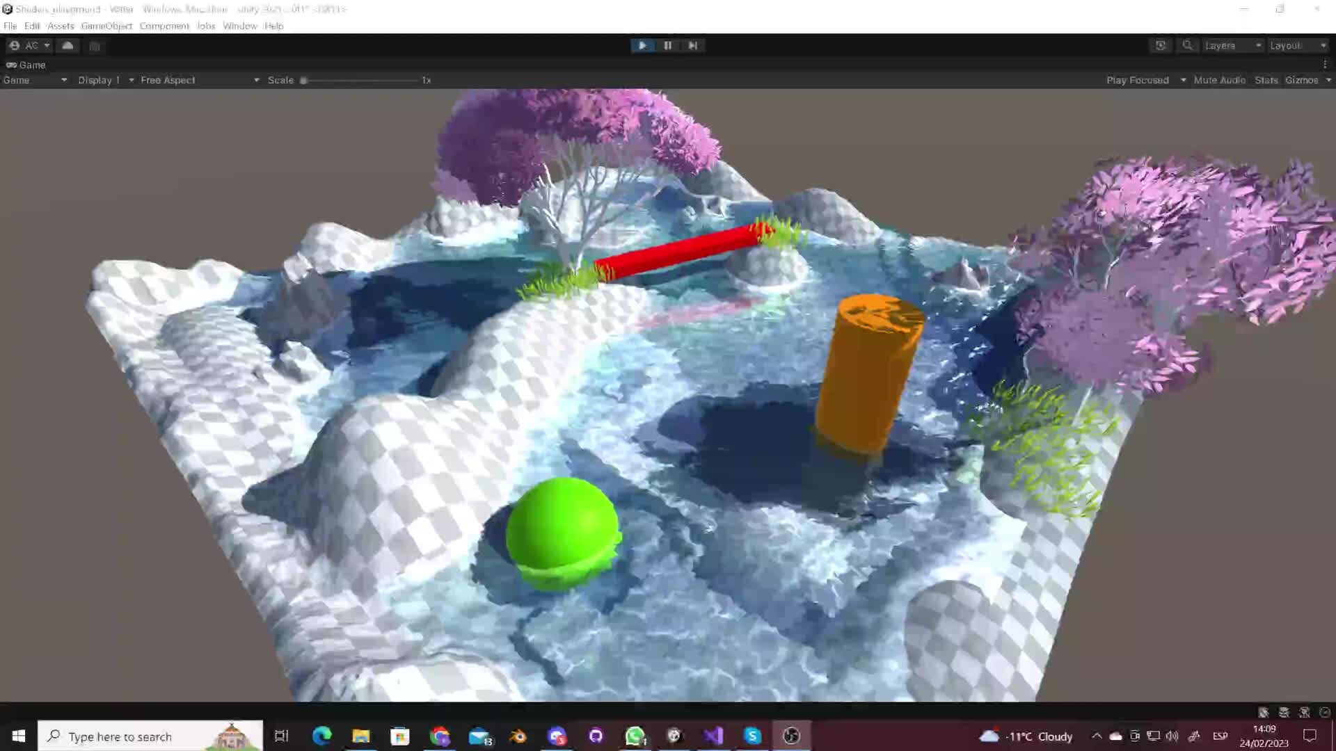Click Unity status bar activity indicator icon
The height and width of the screenshot is (751, 1336).
click(x=1325, y=712)
